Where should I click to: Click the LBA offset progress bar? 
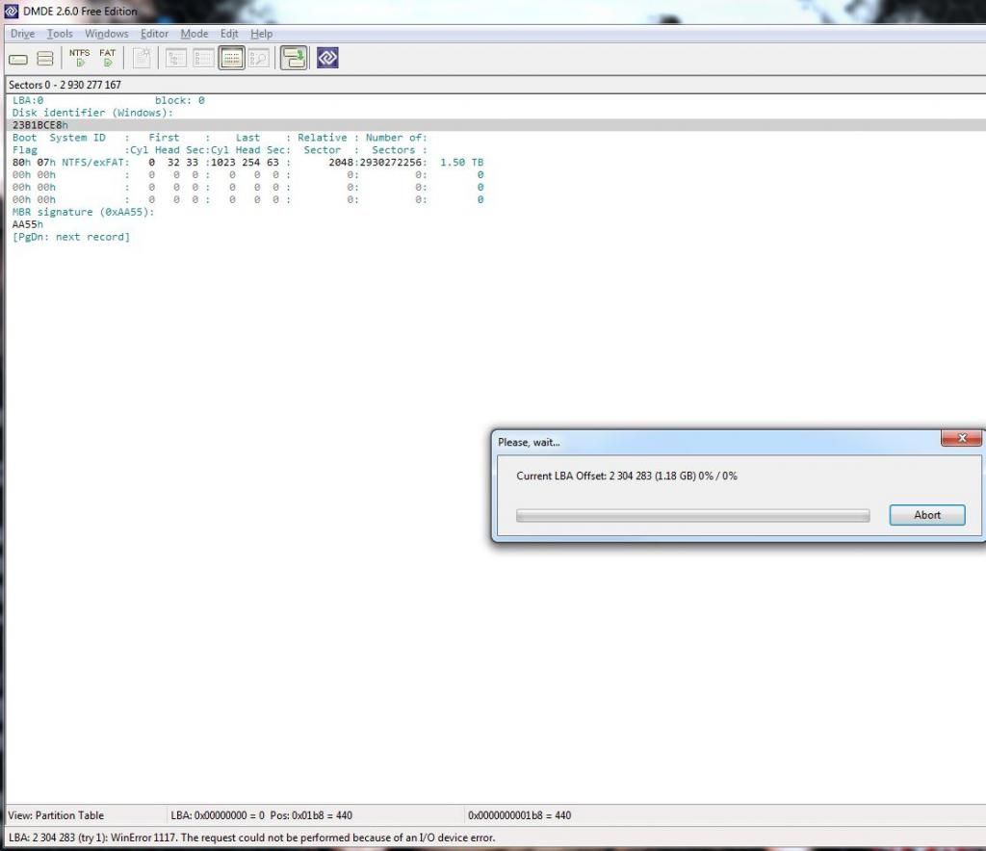pyautogui.click(x=692, y=516)
